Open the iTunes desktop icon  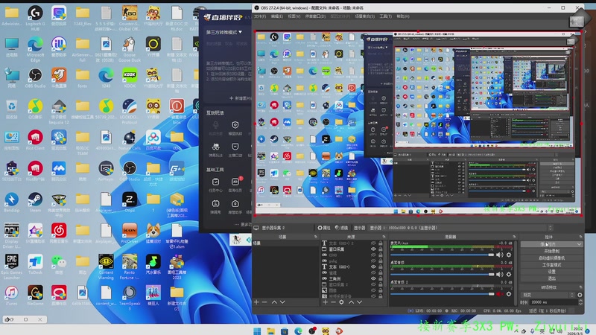coord(11,296)
